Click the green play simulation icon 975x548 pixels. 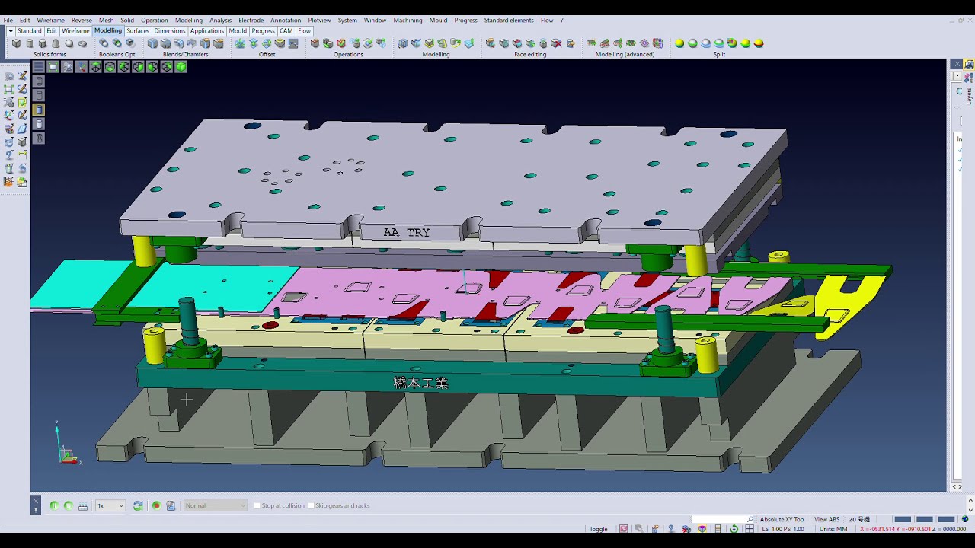coord(69,505)
